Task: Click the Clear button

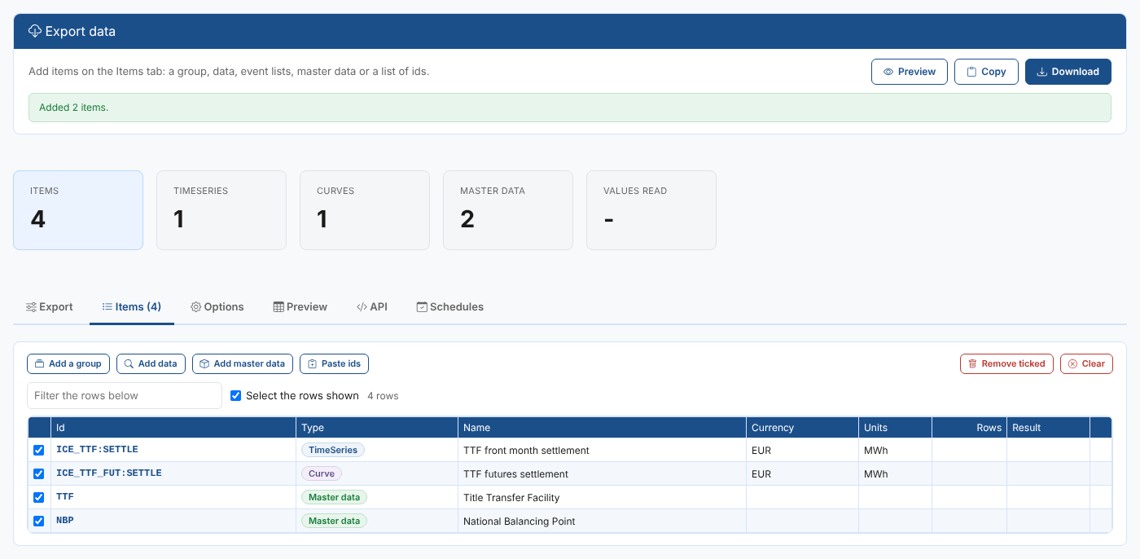Action: 1086,363
